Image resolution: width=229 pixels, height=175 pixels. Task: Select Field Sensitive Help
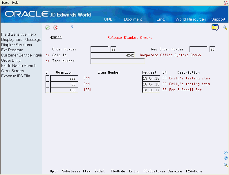(19, 34)
